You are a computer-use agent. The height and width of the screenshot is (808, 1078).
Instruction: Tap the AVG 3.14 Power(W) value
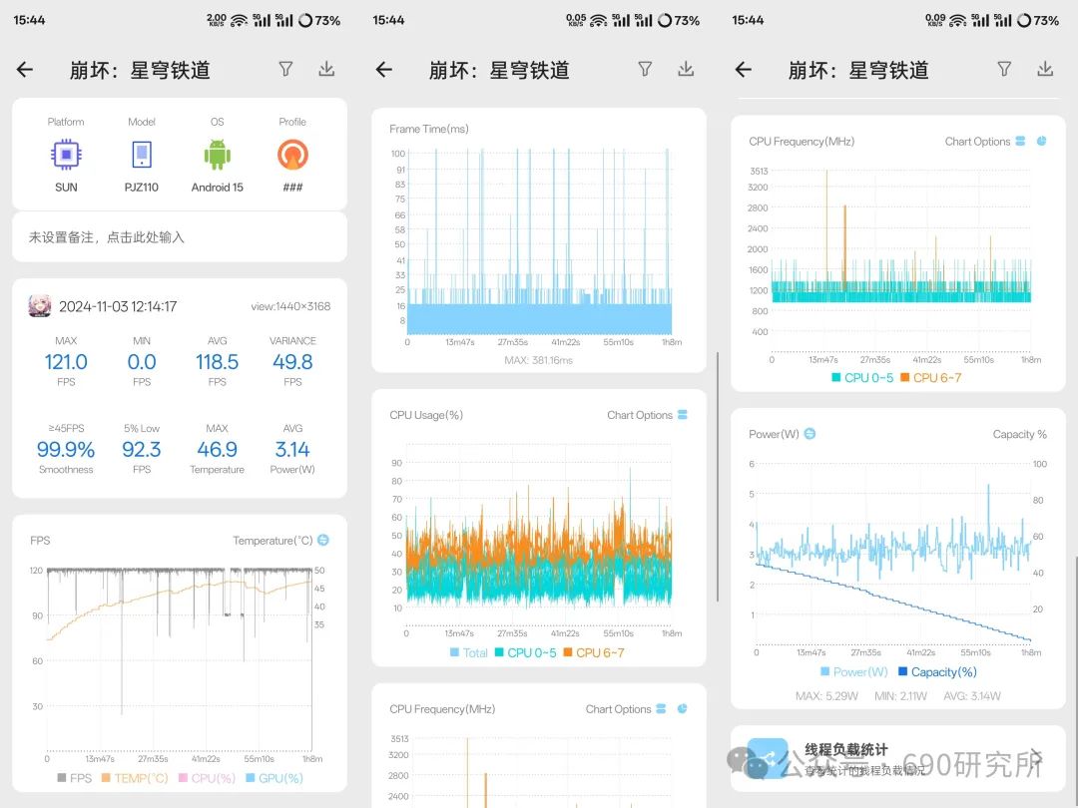[x=292, y=449]
